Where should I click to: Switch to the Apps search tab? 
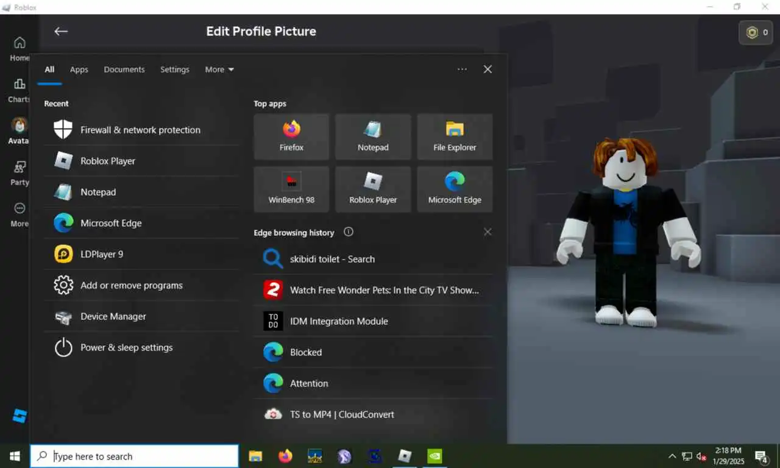coord(79,69)
